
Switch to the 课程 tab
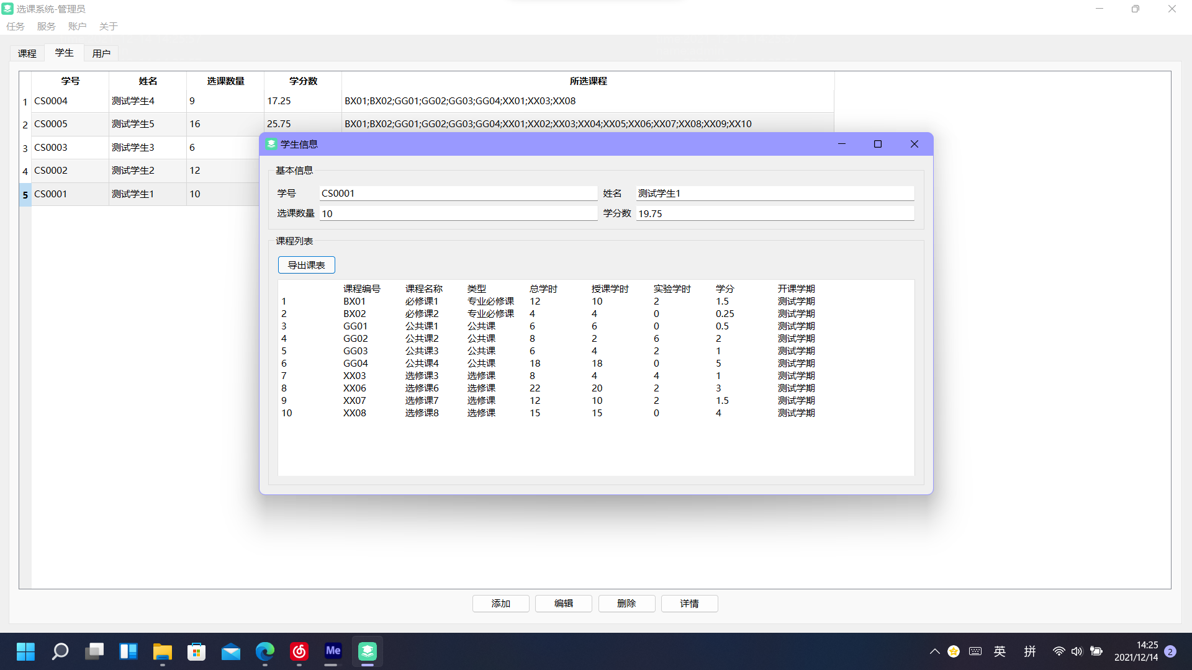pos(27,53)
